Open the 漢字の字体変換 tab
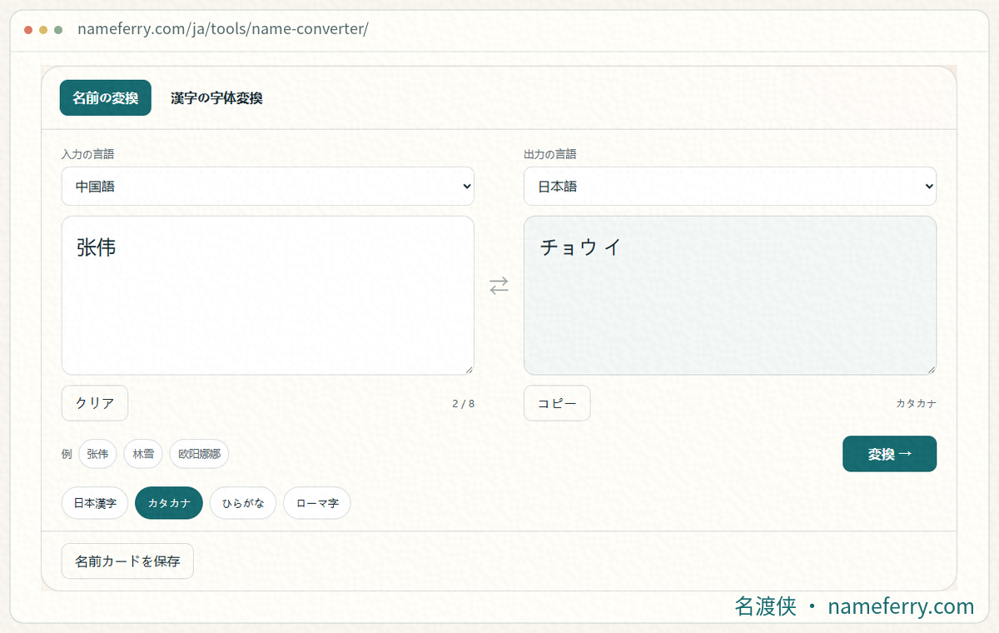This screenshot has height=633, width=999. point(216,97)
